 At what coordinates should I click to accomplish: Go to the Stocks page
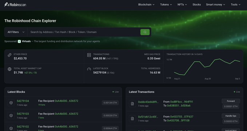(196, 5)
